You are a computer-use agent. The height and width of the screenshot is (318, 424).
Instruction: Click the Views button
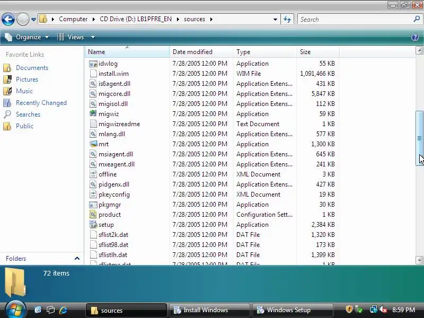click(x=71, y=37)
